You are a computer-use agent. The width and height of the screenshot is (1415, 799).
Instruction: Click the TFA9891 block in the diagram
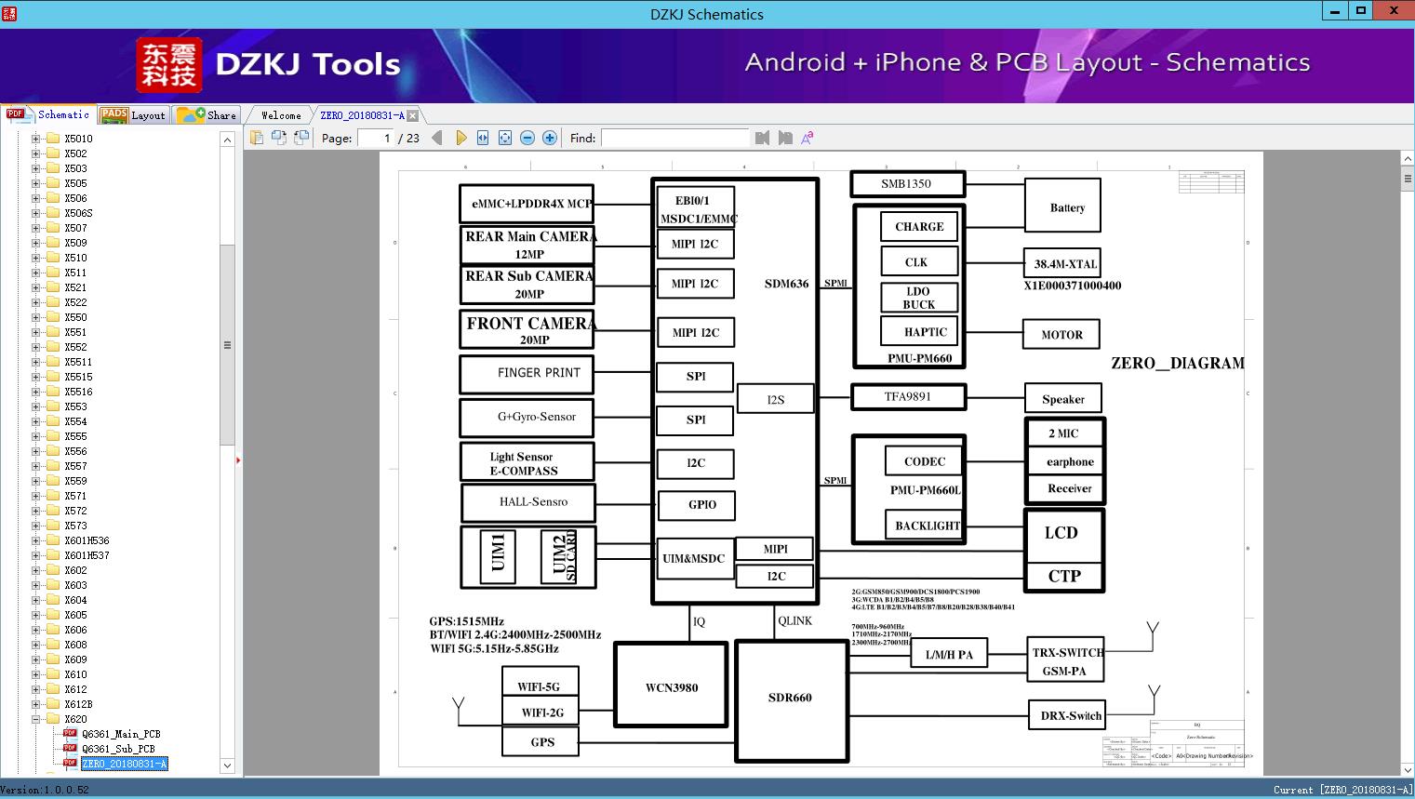pos(908,397)
